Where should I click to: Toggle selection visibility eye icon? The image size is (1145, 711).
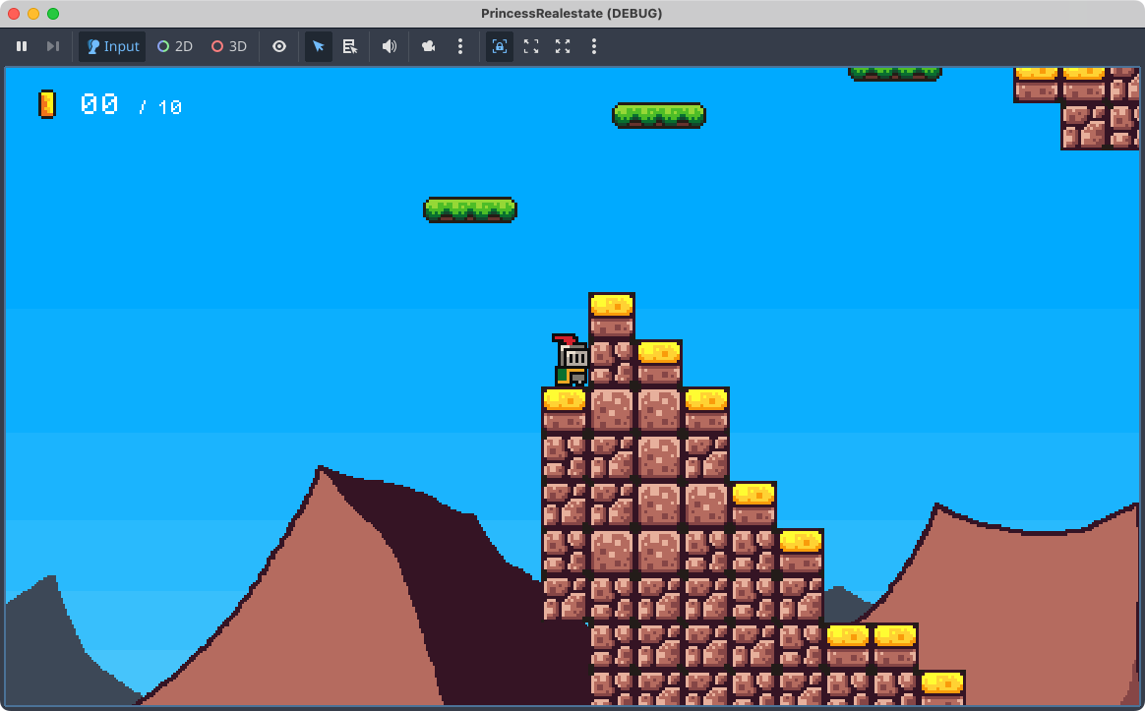[x=279, y=46]
